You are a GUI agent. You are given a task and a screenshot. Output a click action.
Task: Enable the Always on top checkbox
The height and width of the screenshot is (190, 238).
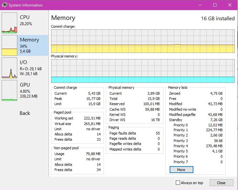click(x=178, y=183)
